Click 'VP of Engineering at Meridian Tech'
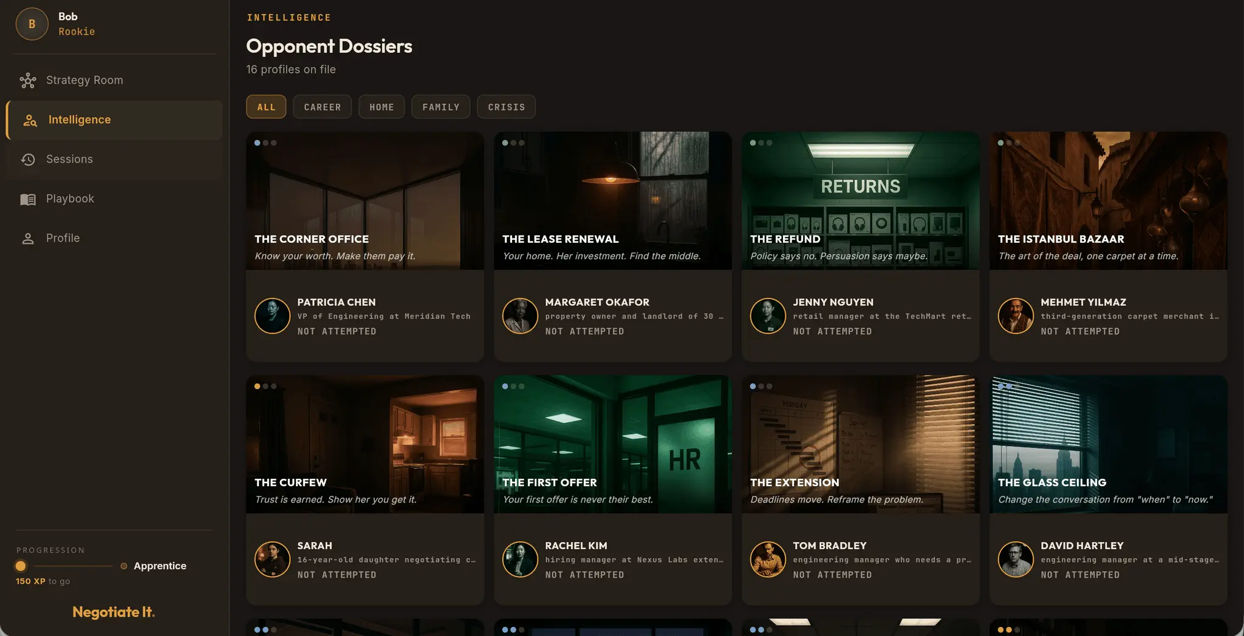This screenshot has height=636, width=1244. [384, 316]
